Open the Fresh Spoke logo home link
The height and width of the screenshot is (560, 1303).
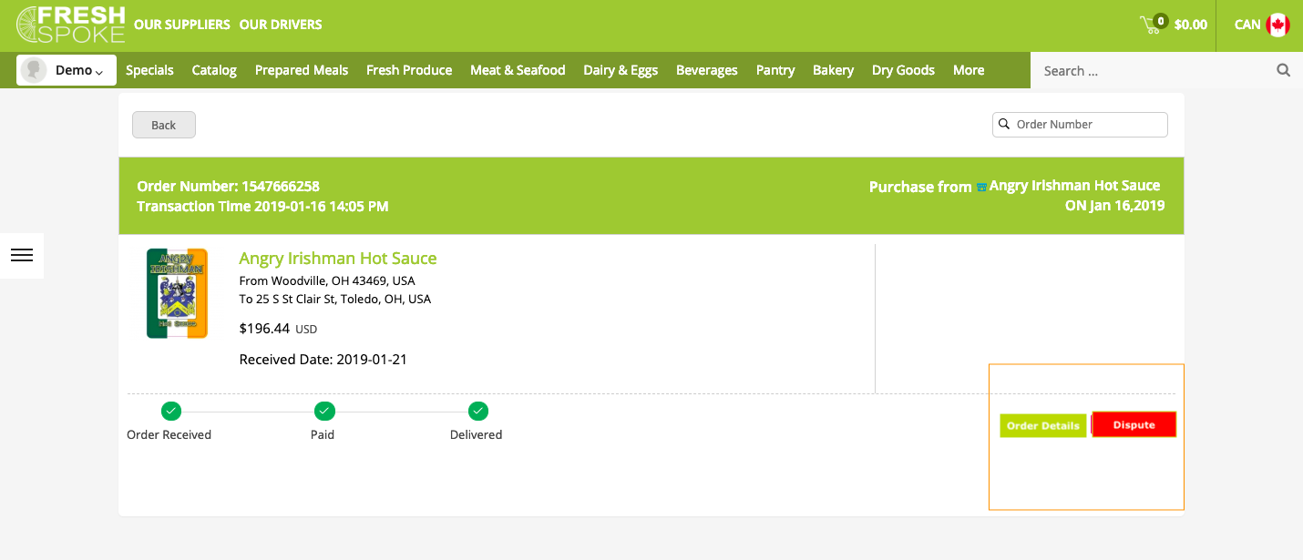[70, 25]
